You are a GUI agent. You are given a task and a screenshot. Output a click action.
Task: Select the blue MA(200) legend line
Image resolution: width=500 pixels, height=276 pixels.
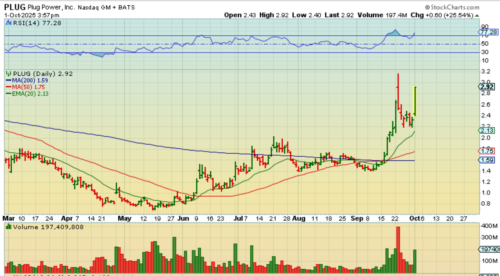(x=8, y=80)
